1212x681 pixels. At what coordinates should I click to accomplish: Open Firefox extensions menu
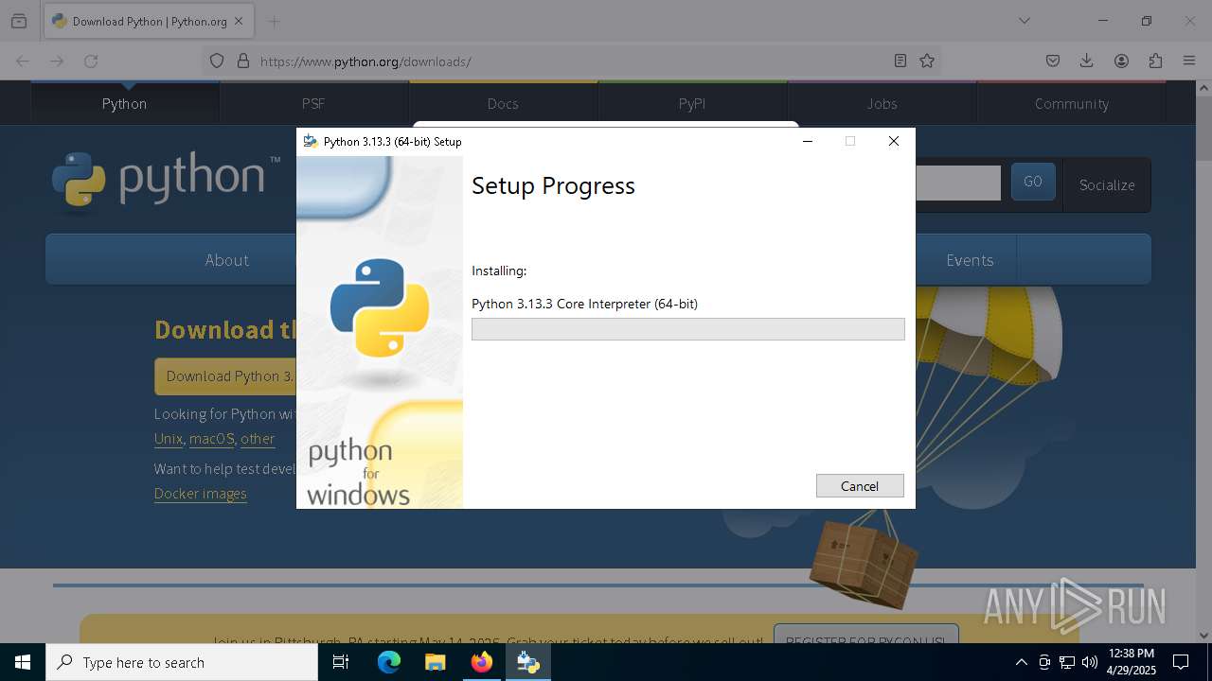pos(1155,61)
